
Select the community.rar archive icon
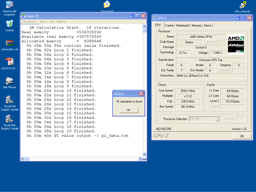(x=10, y=45)
